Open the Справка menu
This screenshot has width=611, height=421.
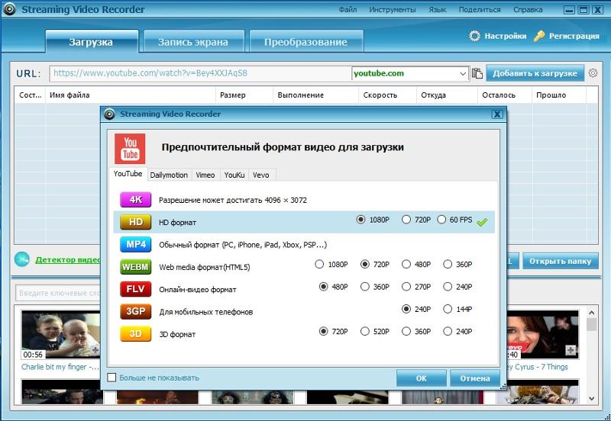528,9
